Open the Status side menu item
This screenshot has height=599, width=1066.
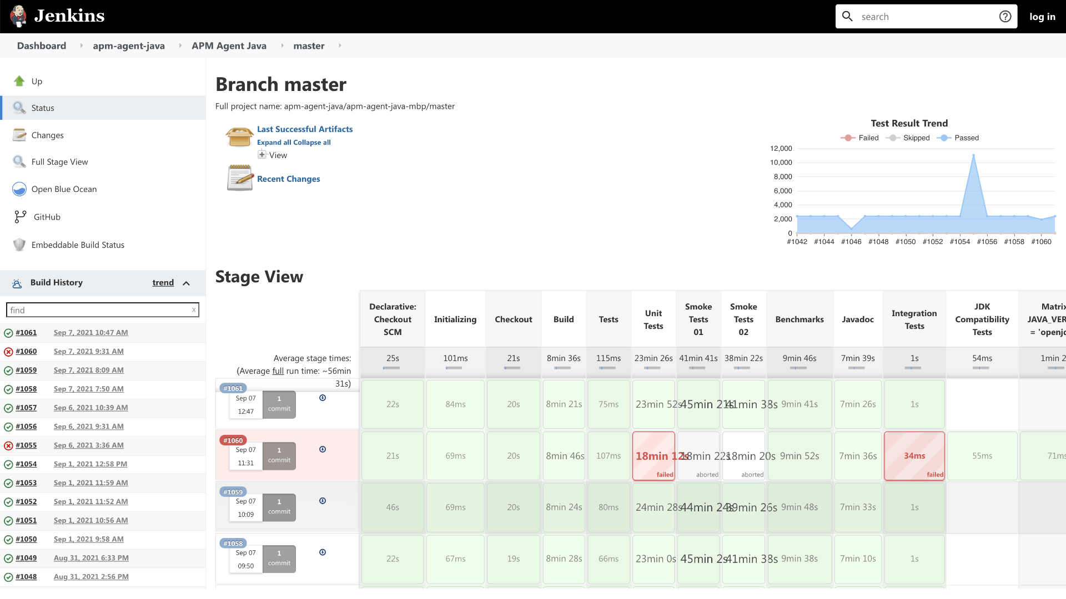(x=103, y=108)
